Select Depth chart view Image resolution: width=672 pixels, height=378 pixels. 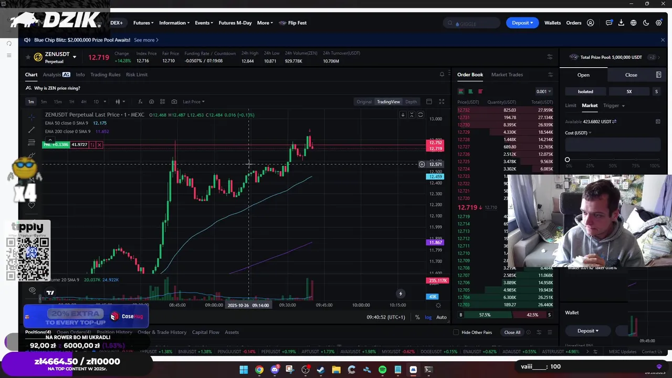coord(411,102)
